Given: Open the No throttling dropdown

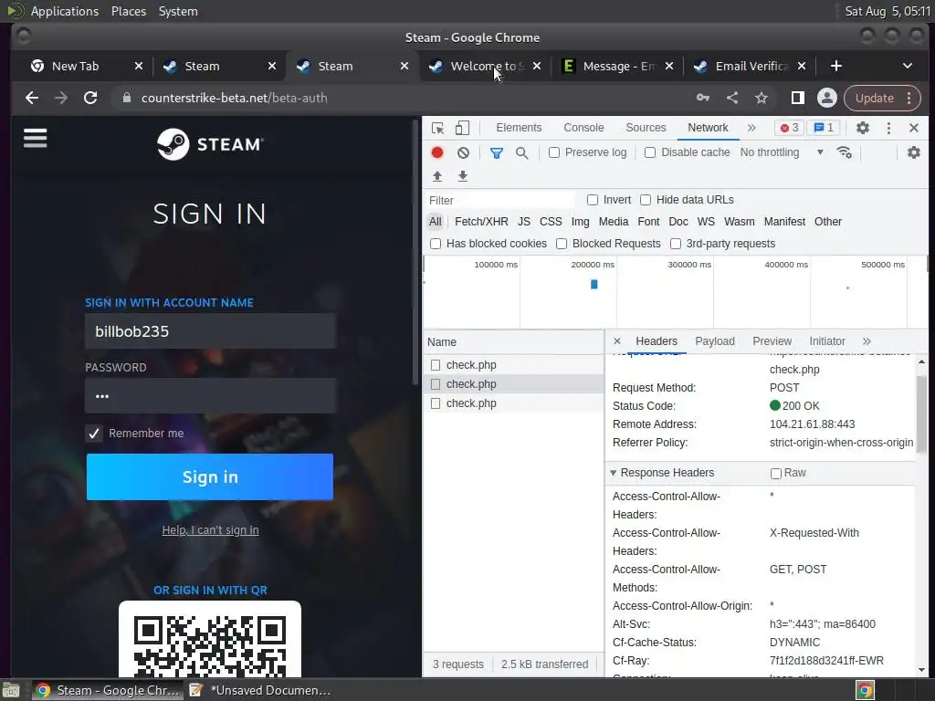Looking at the screenshot, I should tap(782, 152).
